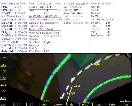Image resolution: width=132 pixels, height=106 pixels.
Task: Toggle the Reverse signal off indicator
Action: [108, 36]
